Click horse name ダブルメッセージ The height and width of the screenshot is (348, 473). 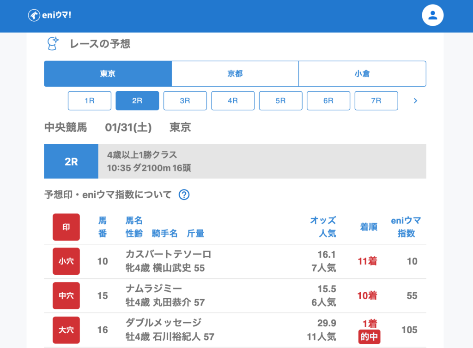164,323
